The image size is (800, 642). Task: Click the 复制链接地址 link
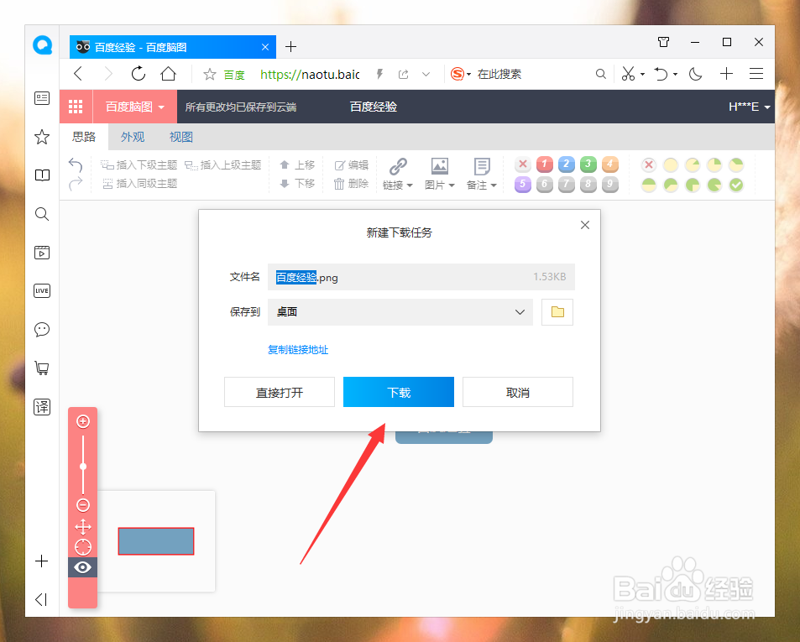(x=298, y=350)
